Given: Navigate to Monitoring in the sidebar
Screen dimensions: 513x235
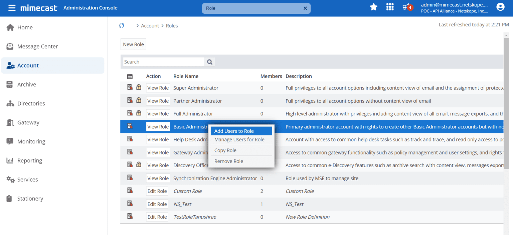Looking at the screenshot, I should tap(31, 141).
